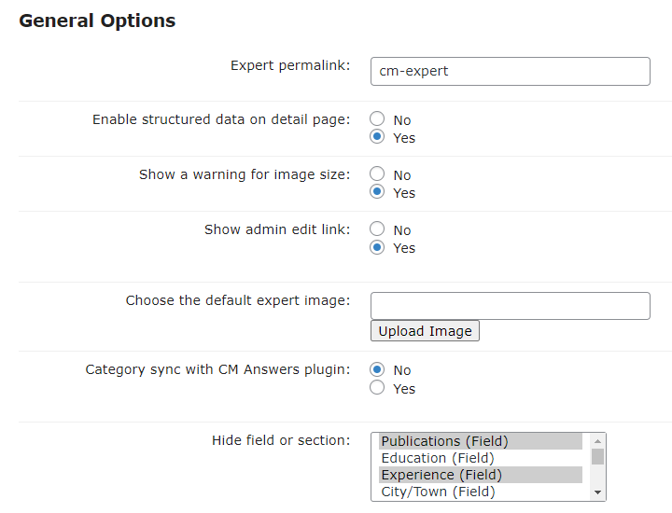Viewport: 672px width, 513px height.
Task: Choose No for image size warning
Action: [377, 173]
